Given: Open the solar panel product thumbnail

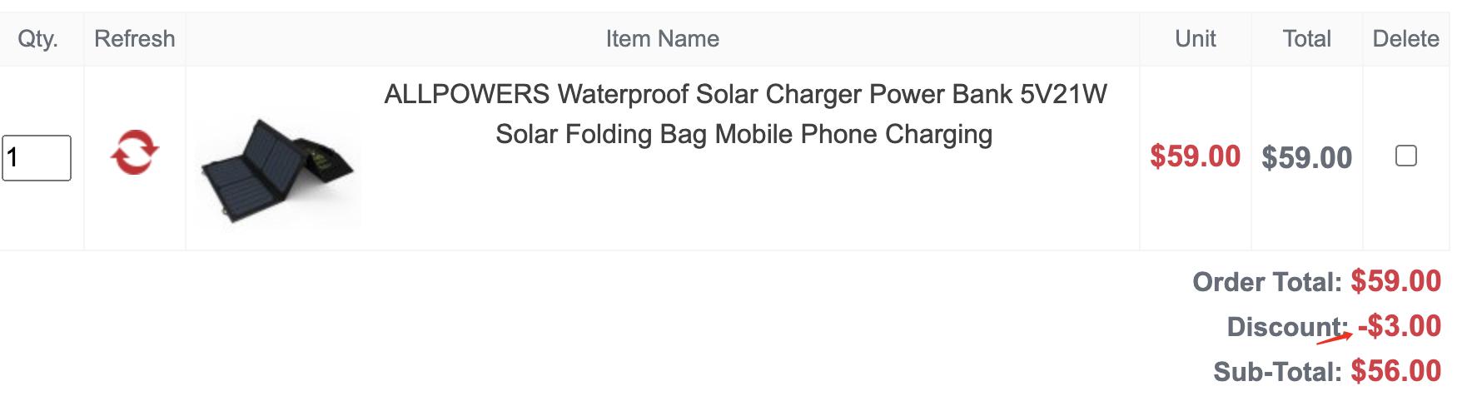Looking at the screenshot, I should 277,171.
